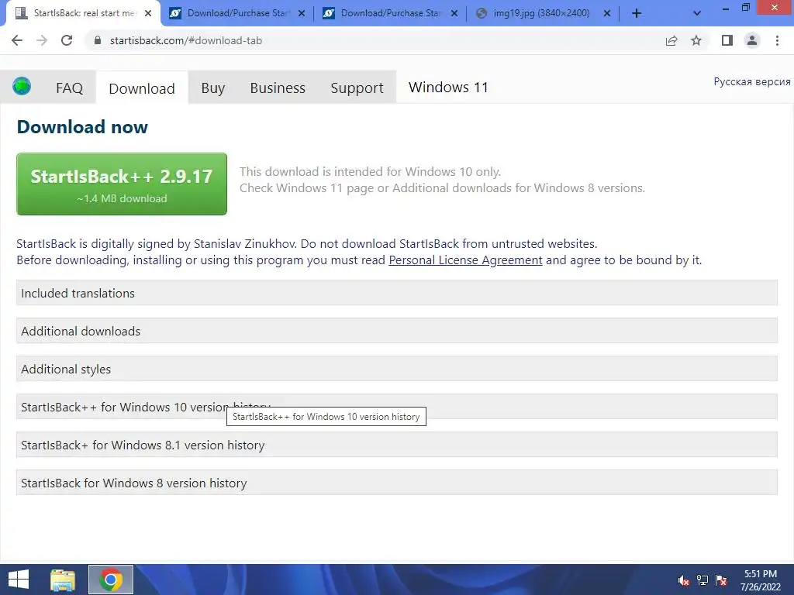Viewport: 794px width, 595px height.
Task: Reload the StartIsBack page
Action: coord(67,40)
